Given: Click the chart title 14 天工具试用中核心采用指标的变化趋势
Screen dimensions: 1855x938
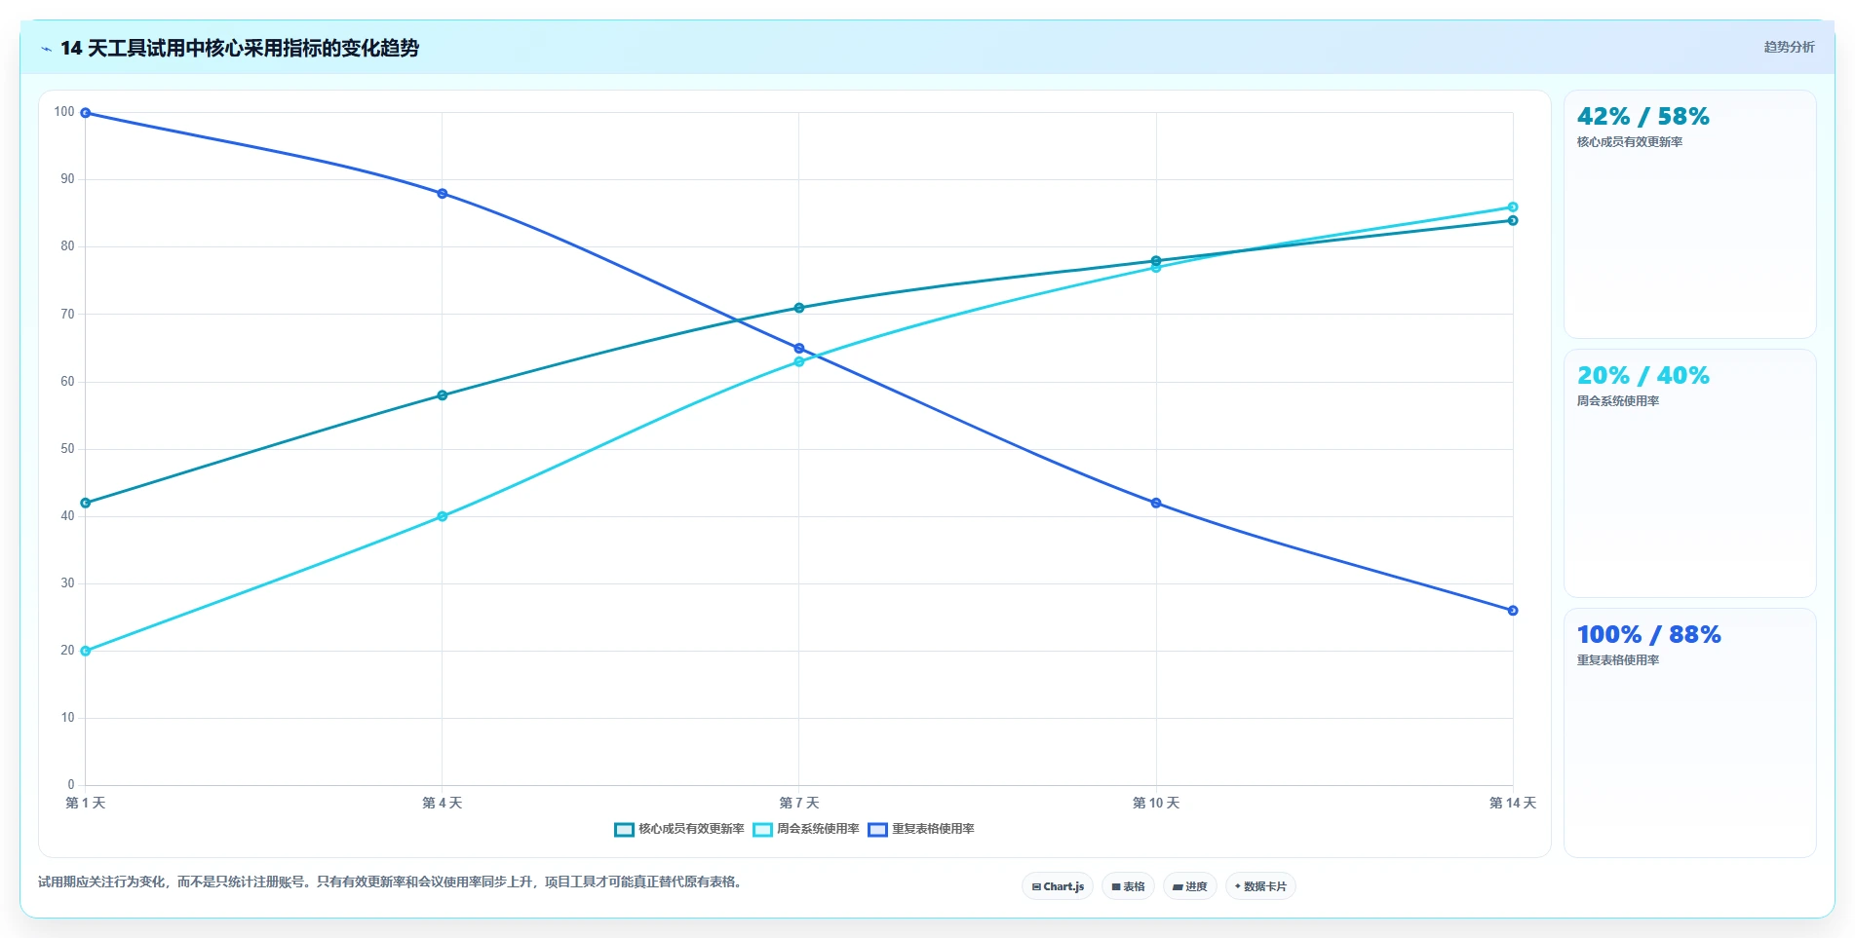Looking at the screenshot, I should click(x=240, y=49).
